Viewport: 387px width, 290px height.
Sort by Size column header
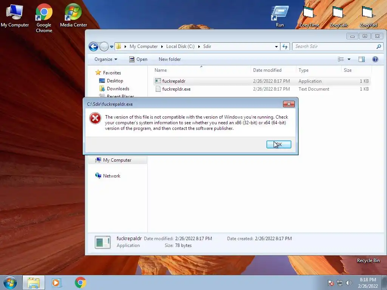tap(356, 70)
